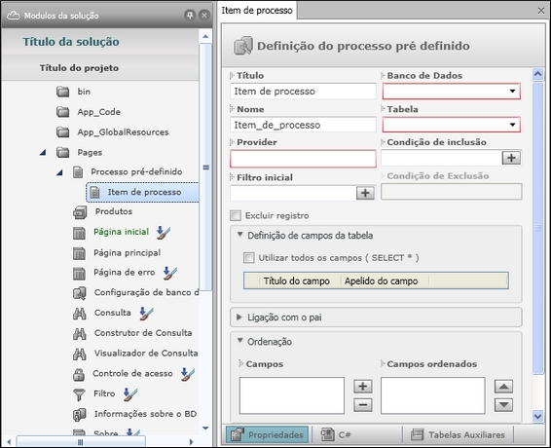Click the Apelido do campo column header
This screenshot has height=448, width=551.
382,280
